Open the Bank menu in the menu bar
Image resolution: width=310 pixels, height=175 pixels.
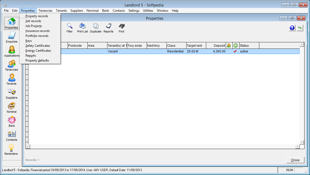click(x=106, y=11)
